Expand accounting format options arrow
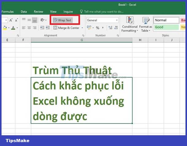The height and width of the screenshot is (146, 187). click(93, 28)
